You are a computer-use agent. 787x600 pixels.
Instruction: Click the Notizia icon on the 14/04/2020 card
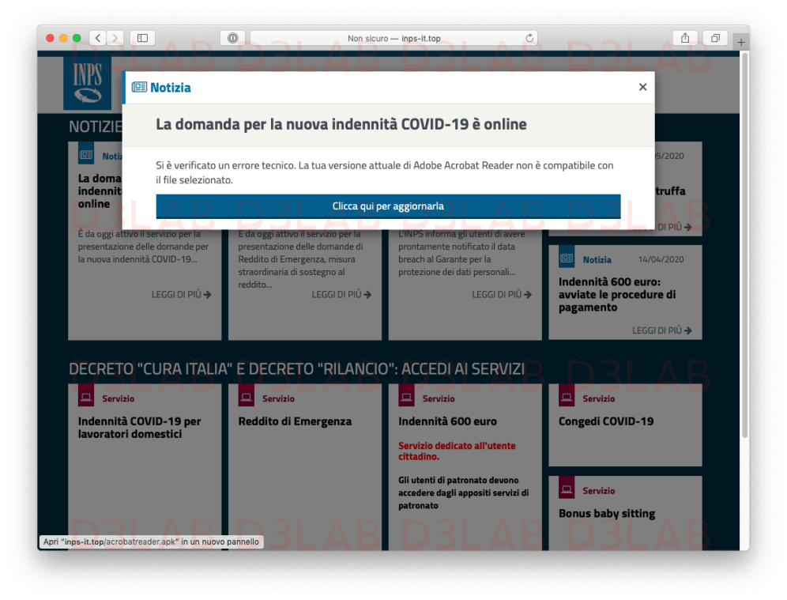[567, 258]
